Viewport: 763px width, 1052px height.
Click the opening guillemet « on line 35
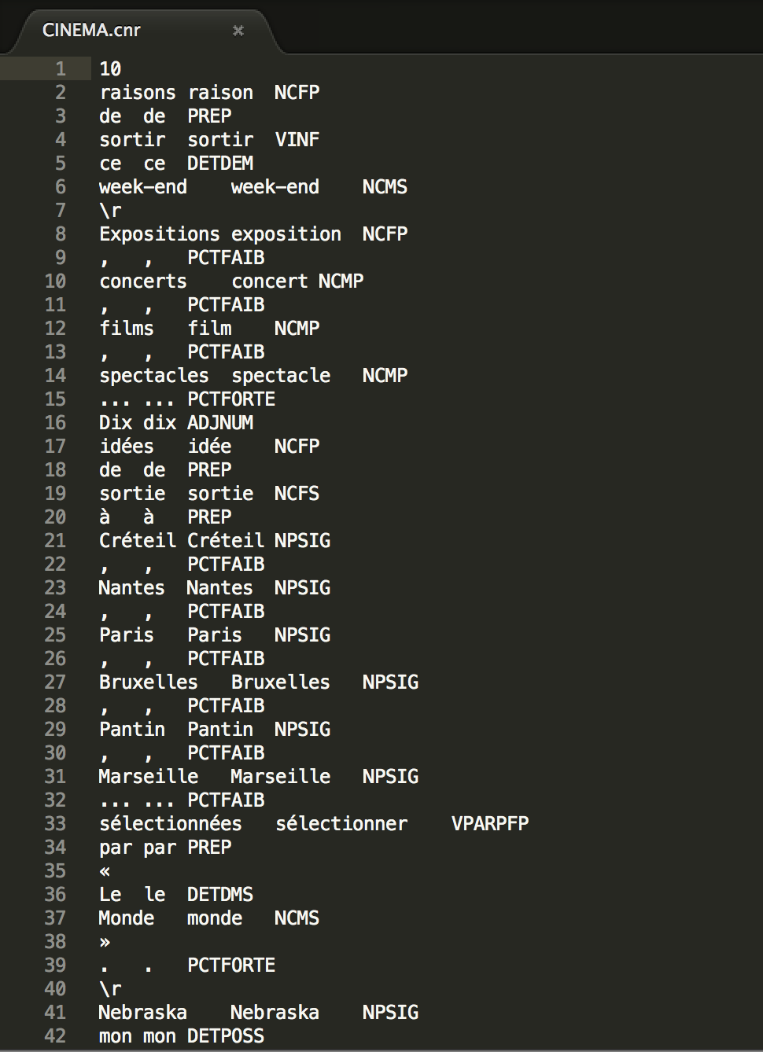tap(105, 871)
